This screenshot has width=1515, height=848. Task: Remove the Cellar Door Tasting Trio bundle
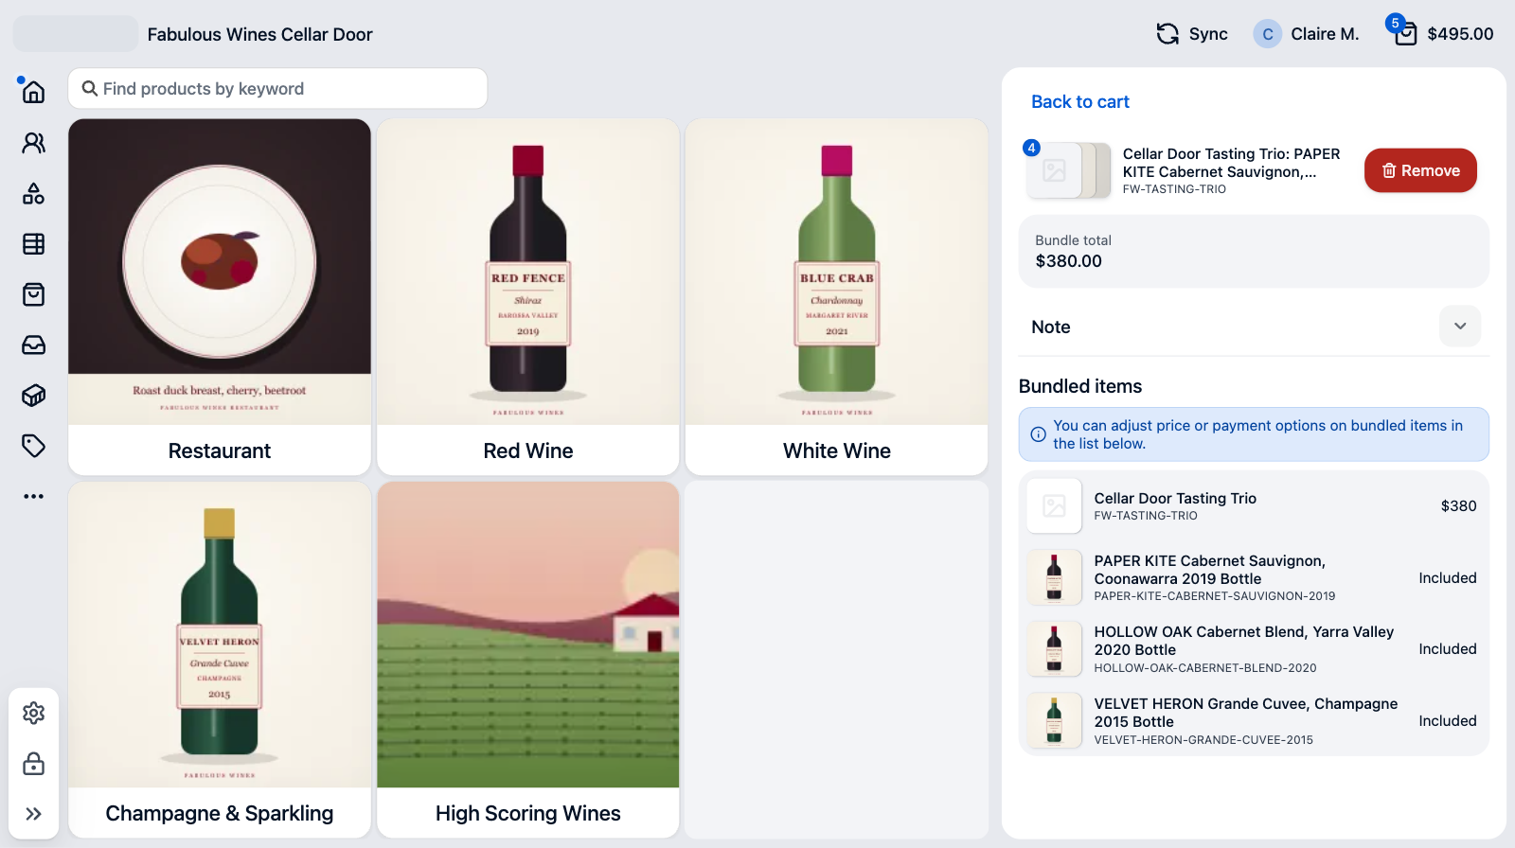point(1420,170)
